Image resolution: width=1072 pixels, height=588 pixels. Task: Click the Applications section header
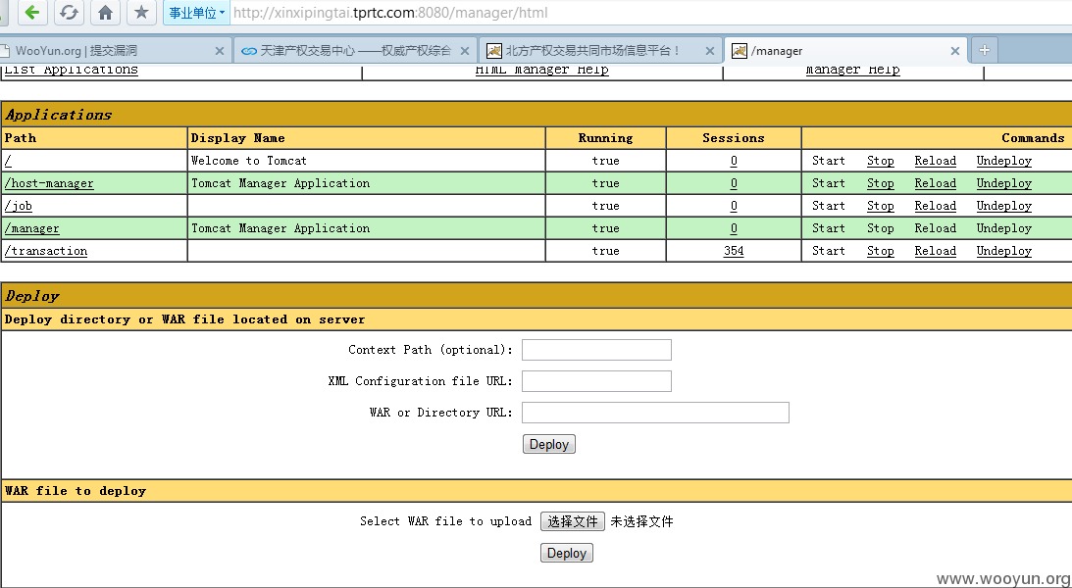tap(536, 115)
